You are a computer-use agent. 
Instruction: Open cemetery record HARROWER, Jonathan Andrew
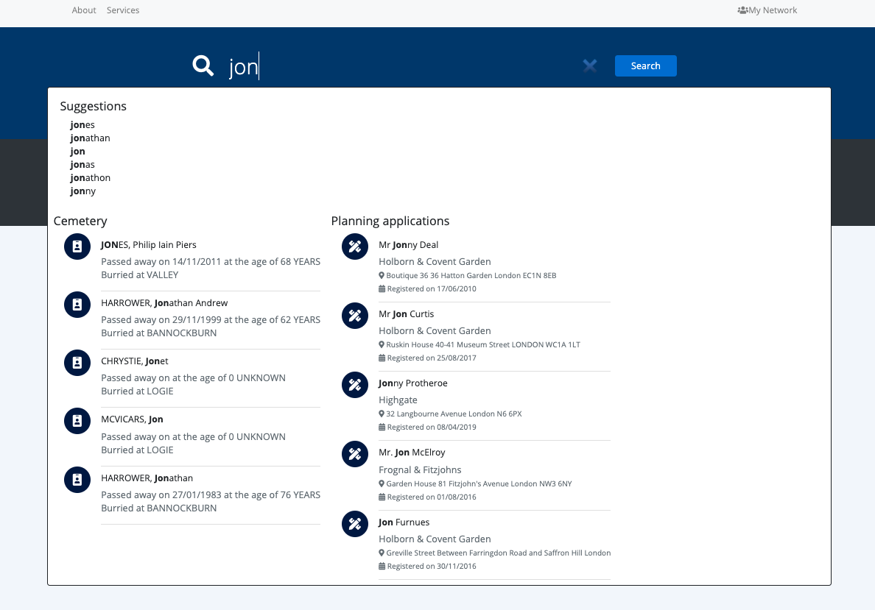(x=164, y=302)
